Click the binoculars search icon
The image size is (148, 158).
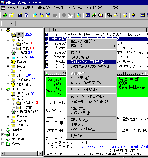pos(110,15)
